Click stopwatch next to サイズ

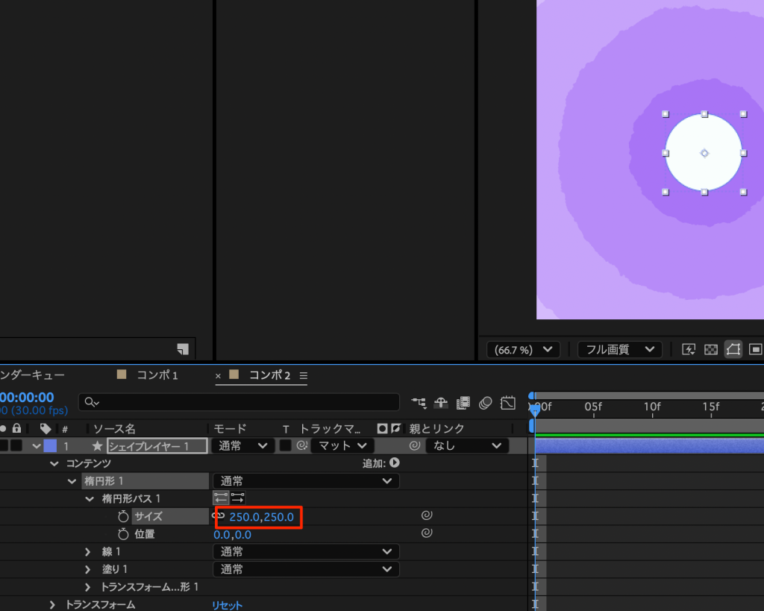coord(124,516)
